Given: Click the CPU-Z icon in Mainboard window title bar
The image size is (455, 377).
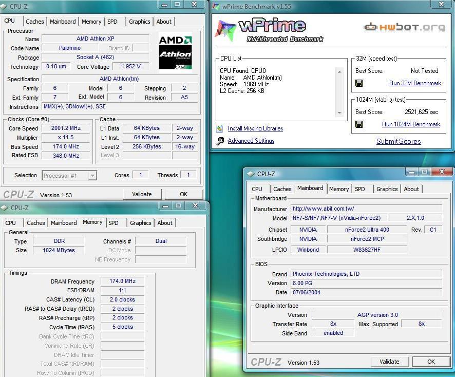Looking at the screenshot, I should pos(251,174).
